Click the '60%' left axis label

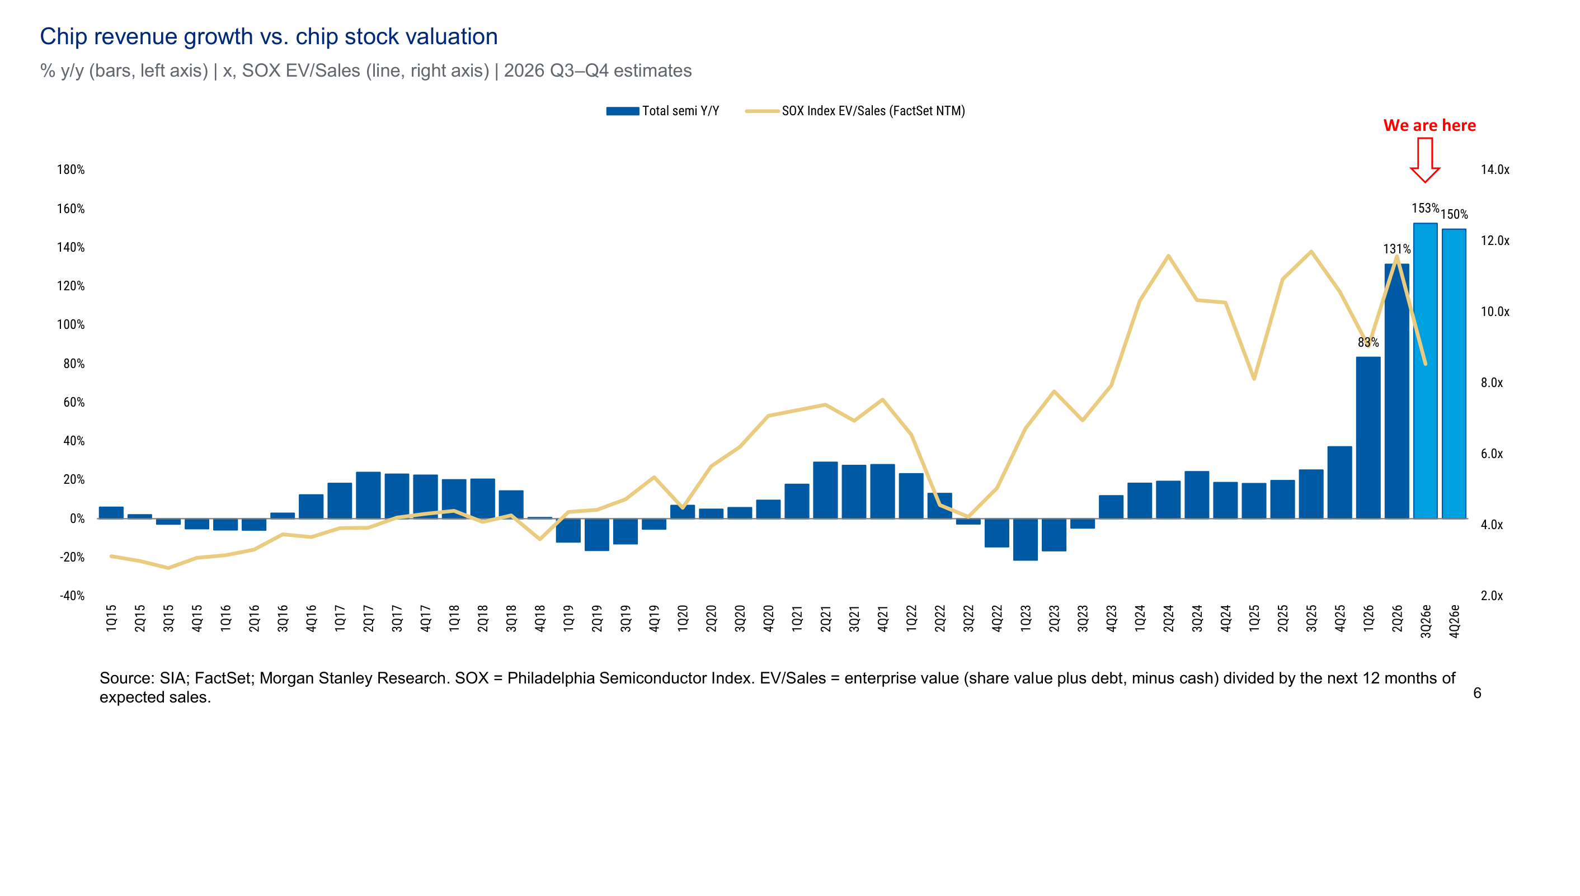tap(74, 403)
